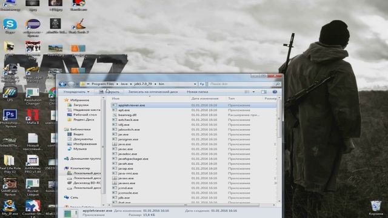Expand the address bar history dropdown
The height and width of the screenshot is (218, 388).
[195, 84]
